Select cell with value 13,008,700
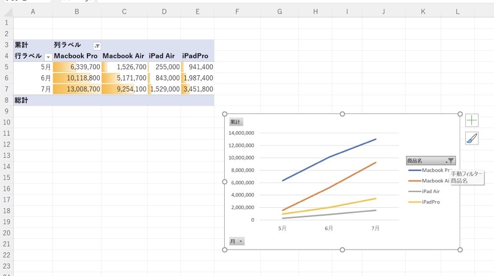Viewport: 494px width, 276px height. 77,89
